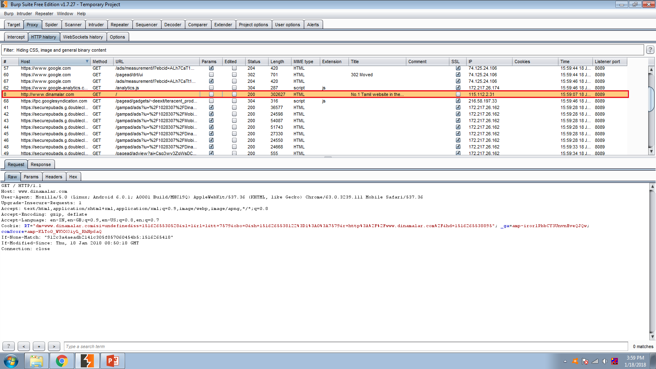The image size is (656, 369).
Task: Select the row with host http://www.dinamalar.com
Action: pos(315,94)
